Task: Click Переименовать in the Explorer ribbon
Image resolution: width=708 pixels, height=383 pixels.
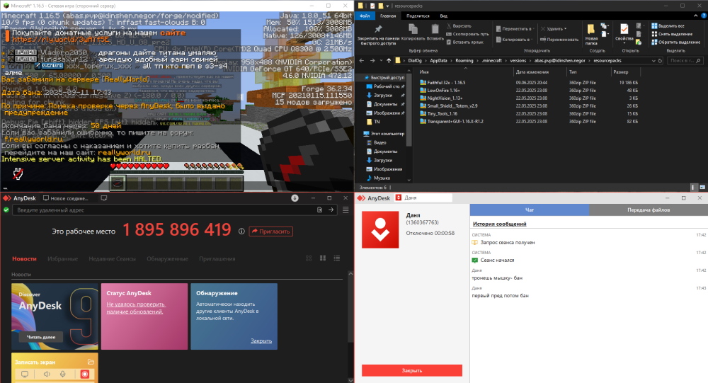Action: (x=559, y=40)
